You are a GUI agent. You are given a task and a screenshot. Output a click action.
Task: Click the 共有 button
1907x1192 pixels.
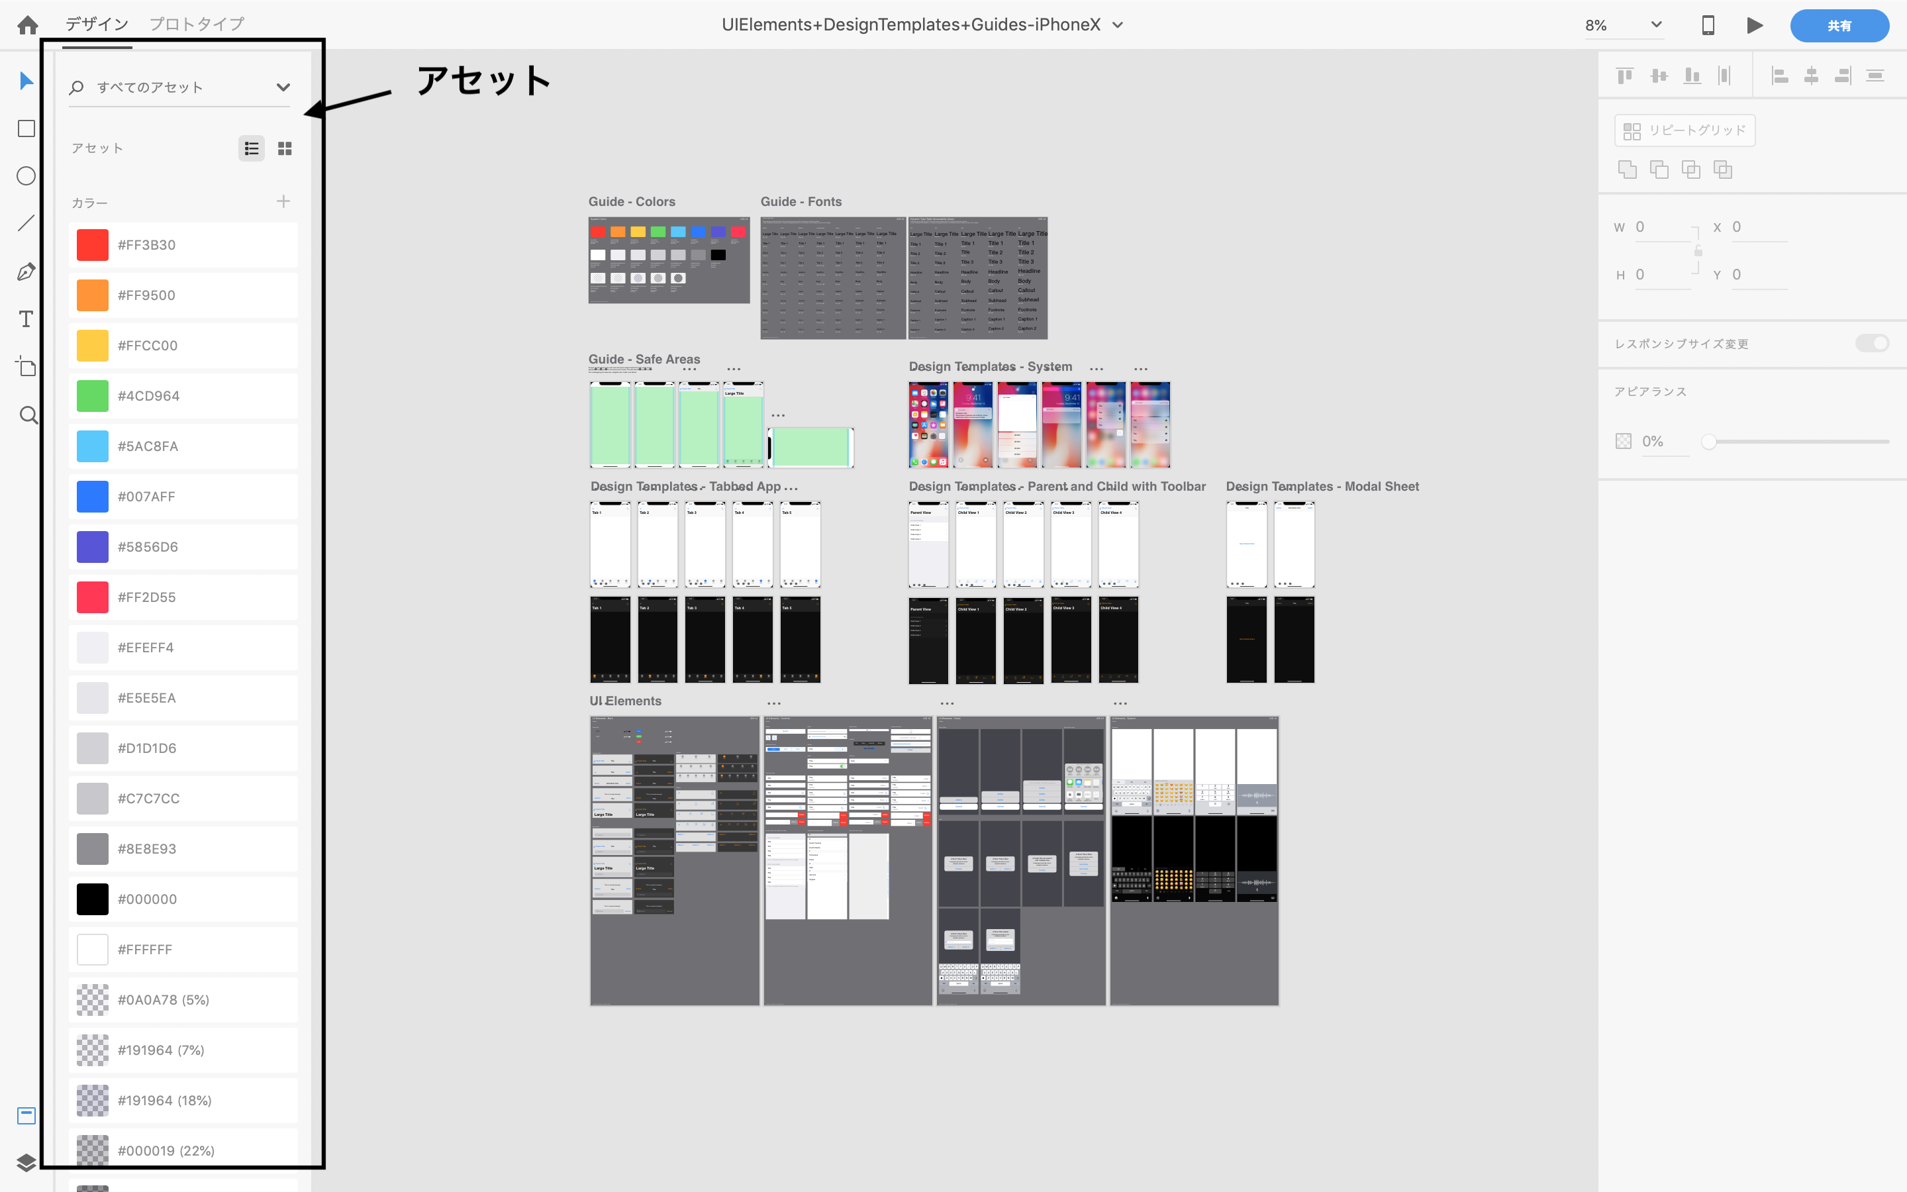pos(1838,25)
